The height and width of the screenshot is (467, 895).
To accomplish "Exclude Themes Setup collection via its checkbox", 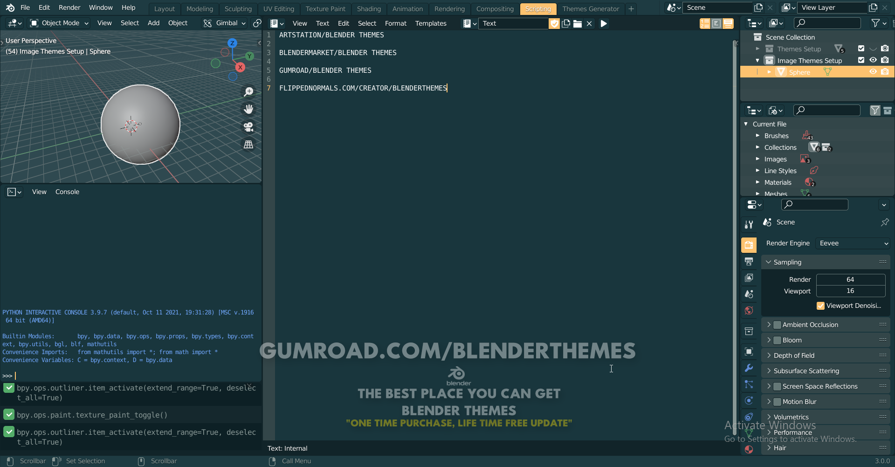I will coord(861,49).
